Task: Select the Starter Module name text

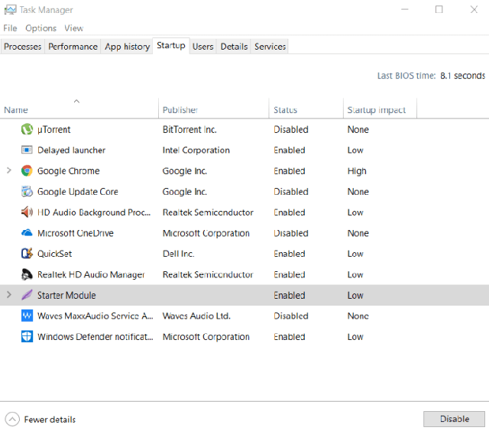Action: tap(66, 295)
